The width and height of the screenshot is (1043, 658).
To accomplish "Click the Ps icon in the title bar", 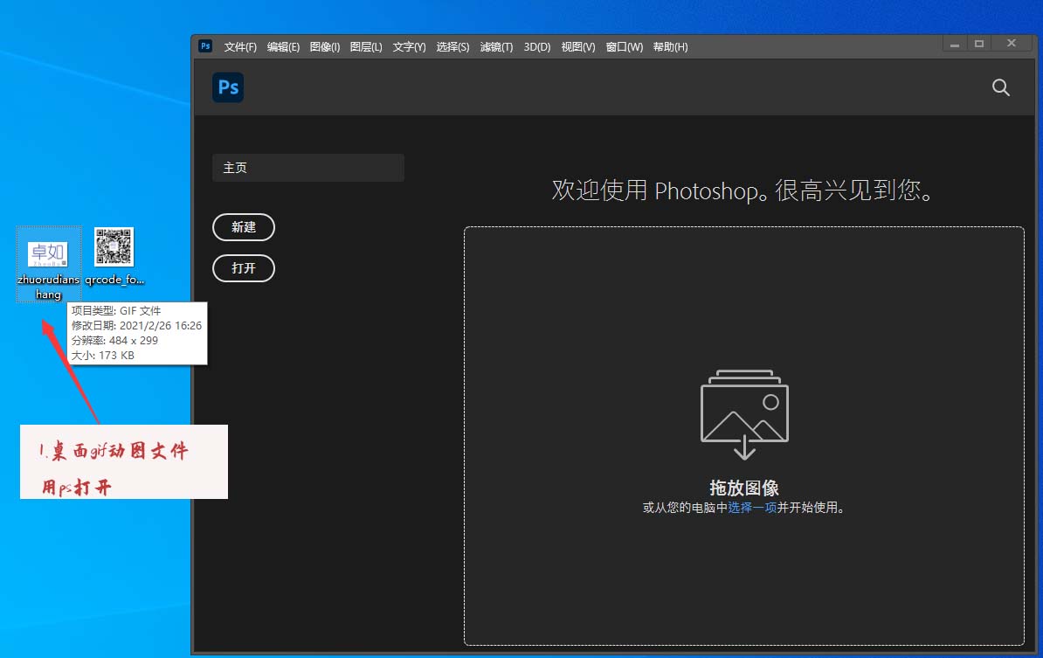I will click(x=204, y=46).
